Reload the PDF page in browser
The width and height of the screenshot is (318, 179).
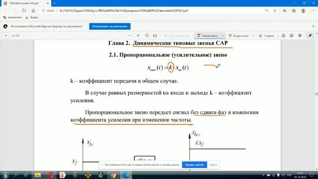(24, 10)
